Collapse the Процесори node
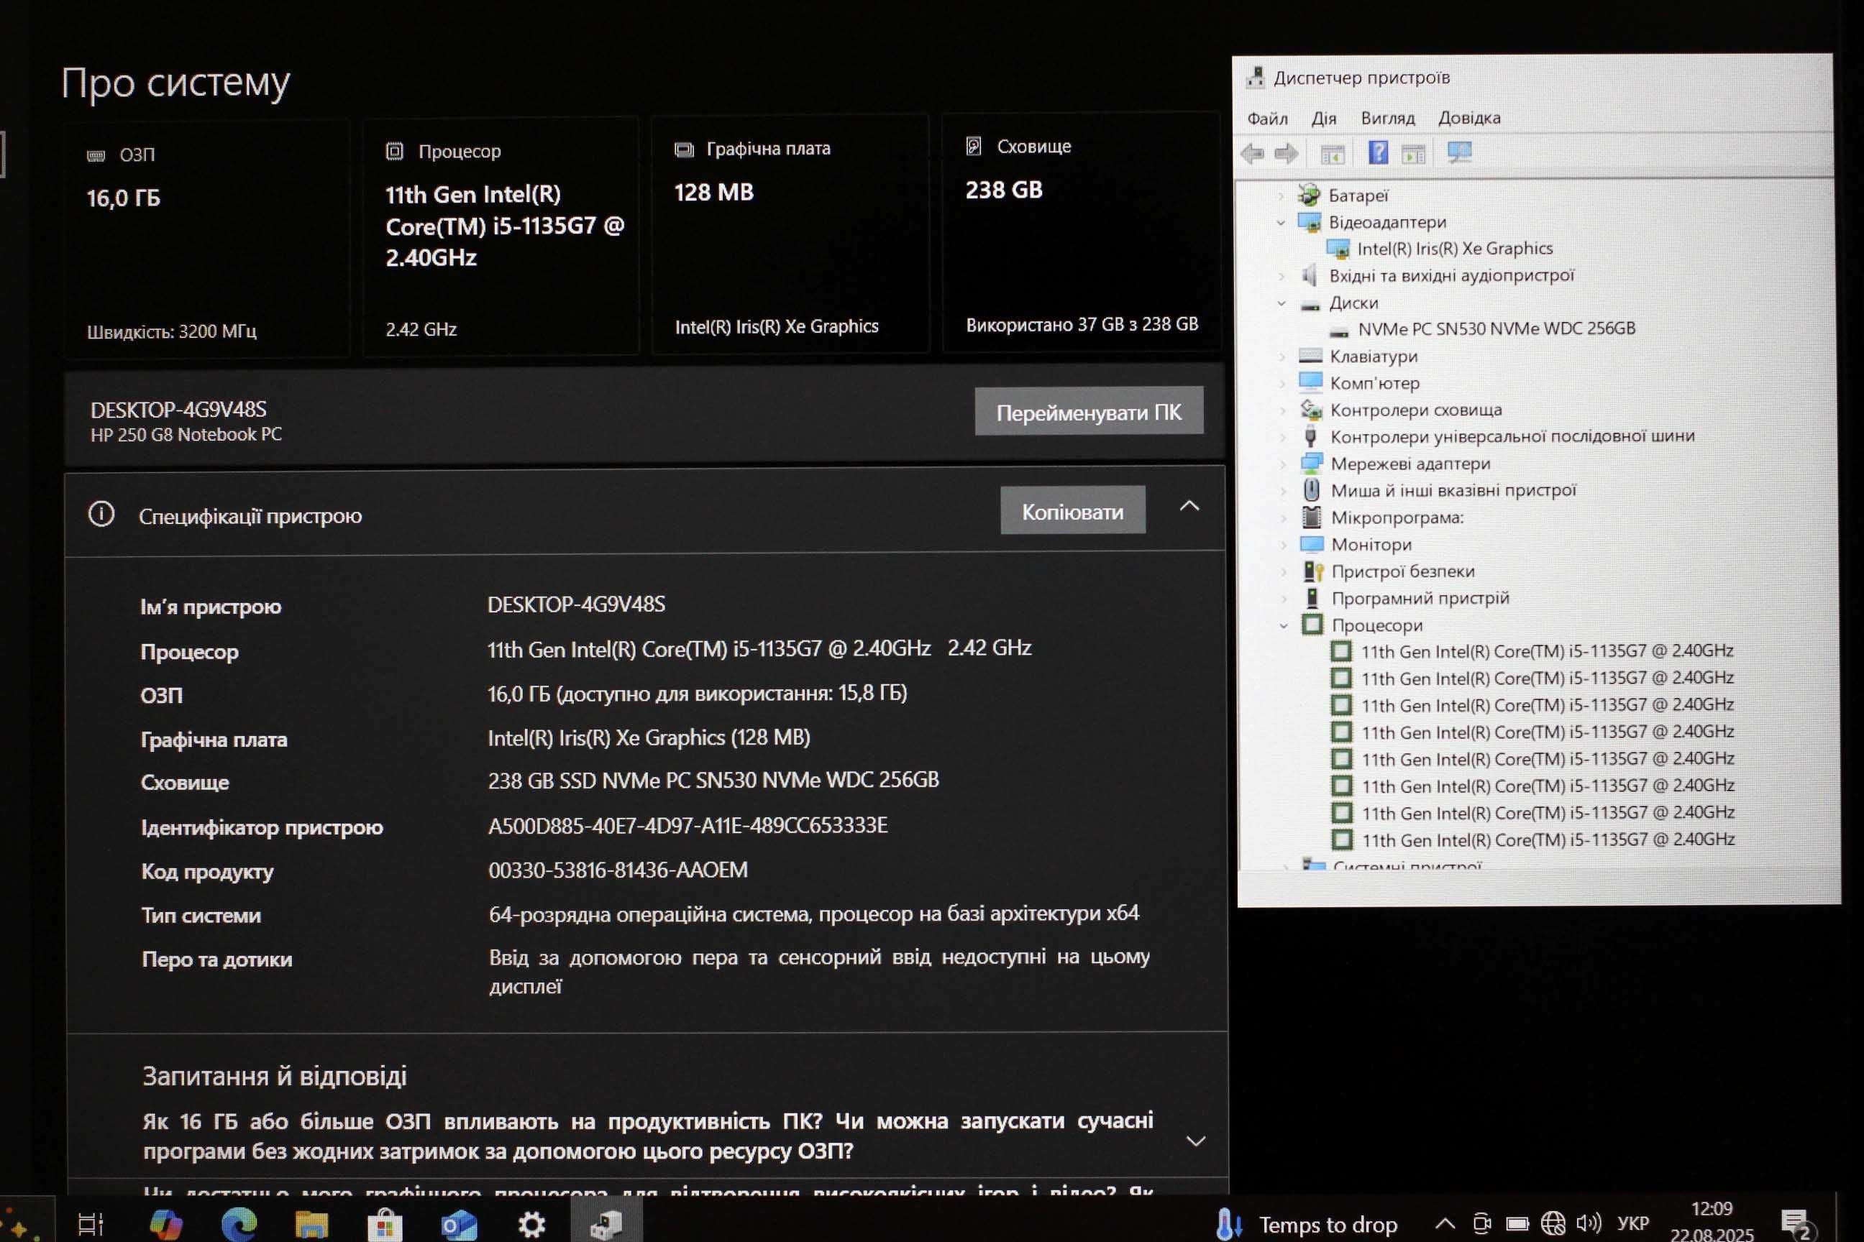 pos(1284,626)
